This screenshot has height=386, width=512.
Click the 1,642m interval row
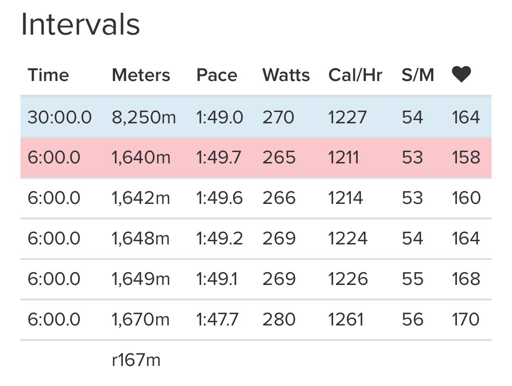point(256,198)
